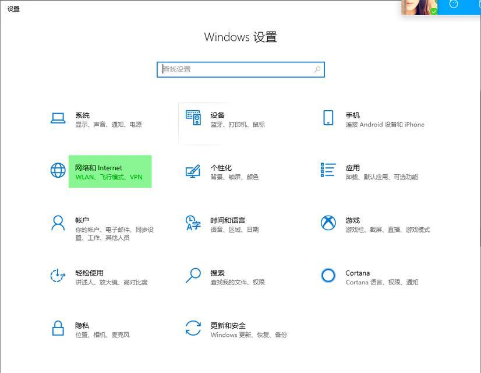This screenshot has width=481, height=373.
Task: Click the 游戏 Xbox icon
Action: click(328, 223)
